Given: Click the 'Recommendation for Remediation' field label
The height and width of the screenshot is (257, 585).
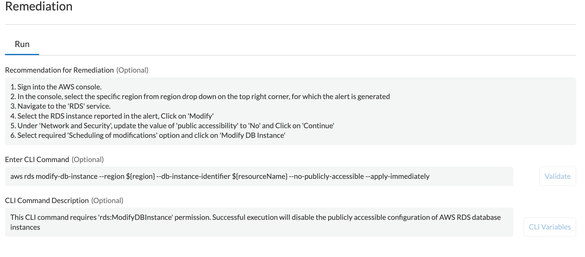Looking at the screenshot, I should point(59,70).
